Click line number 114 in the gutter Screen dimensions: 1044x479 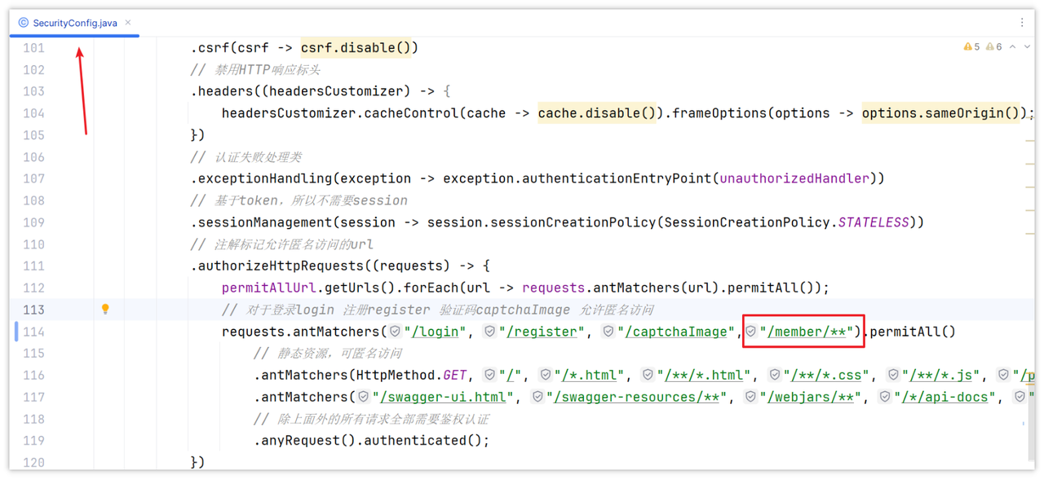pos(33,332)
